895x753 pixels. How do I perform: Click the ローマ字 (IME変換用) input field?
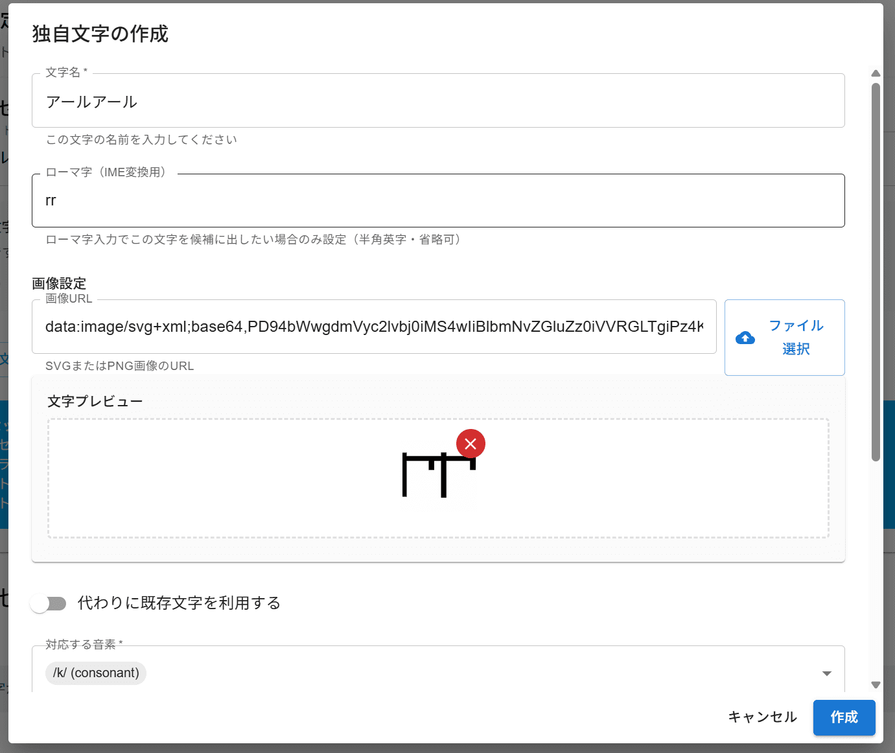tap(437, 201)
